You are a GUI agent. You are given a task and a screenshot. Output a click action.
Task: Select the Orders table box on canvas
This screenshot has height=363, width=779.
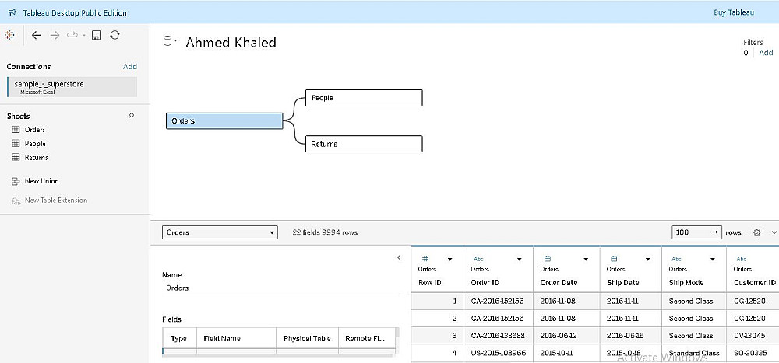[x=224, y=121]
